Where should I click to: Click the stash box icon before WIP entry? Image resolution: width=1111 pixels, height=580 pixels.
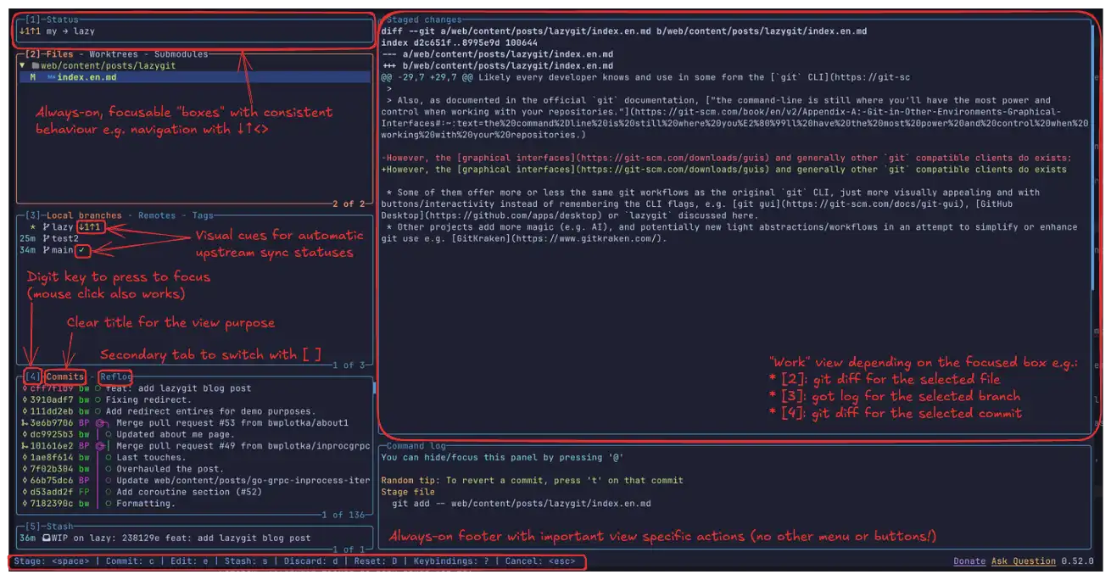[46, 538]
